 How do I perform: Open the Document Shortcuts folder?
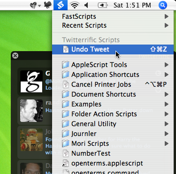[113, 94]
